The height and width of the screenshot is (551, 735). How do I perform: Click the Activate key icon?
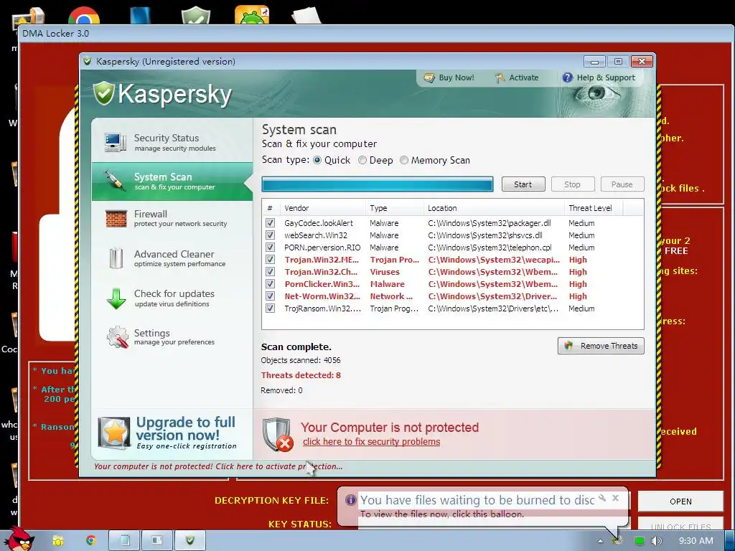coord(500,77)
